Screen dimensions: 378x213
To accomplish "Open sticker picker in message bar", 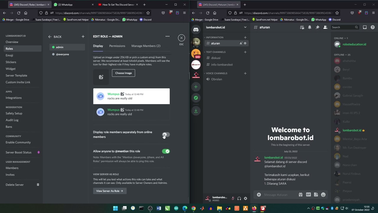I will tap(316, 195).
